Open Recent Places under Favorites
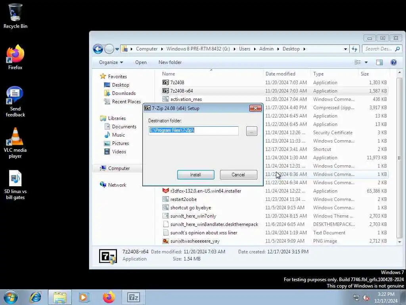 pos(123,101)
